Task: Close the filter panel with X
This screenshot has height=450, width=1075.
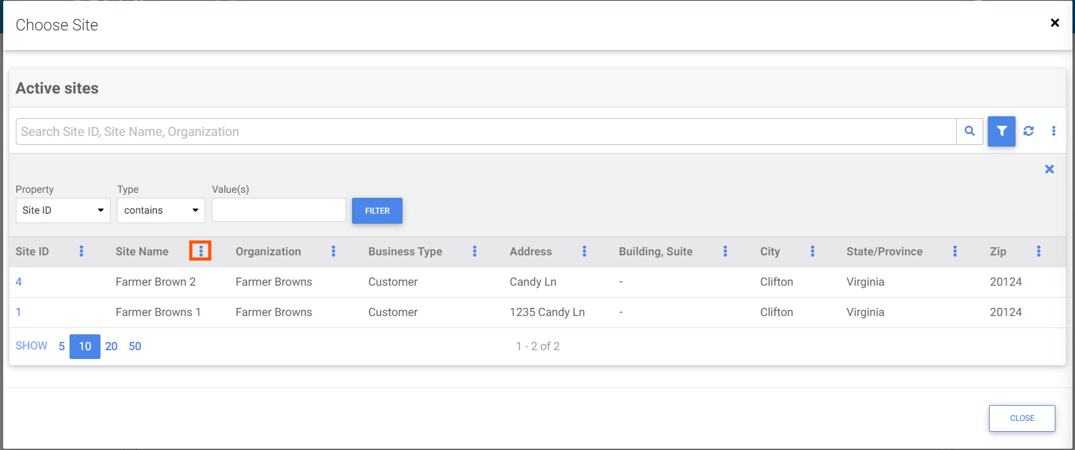Action: pos(1049,169)
